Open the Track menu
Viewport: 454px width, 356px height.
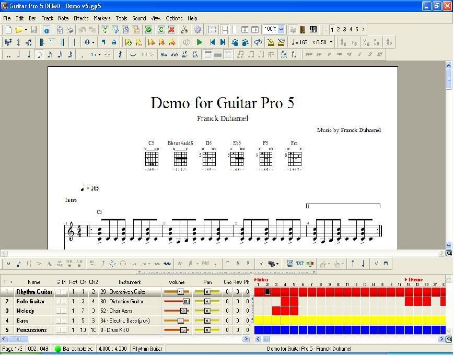[x=47, y=18]
